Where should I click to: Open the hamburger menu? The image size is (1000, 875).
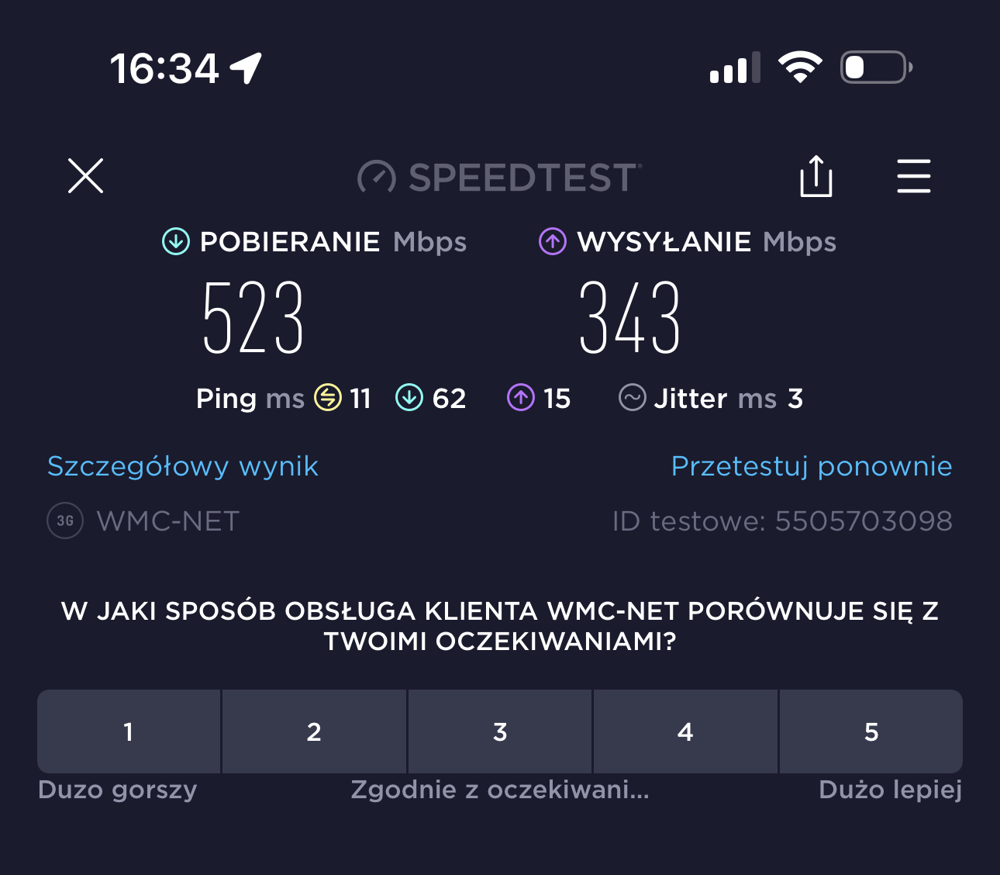click(x=913, y=177)
